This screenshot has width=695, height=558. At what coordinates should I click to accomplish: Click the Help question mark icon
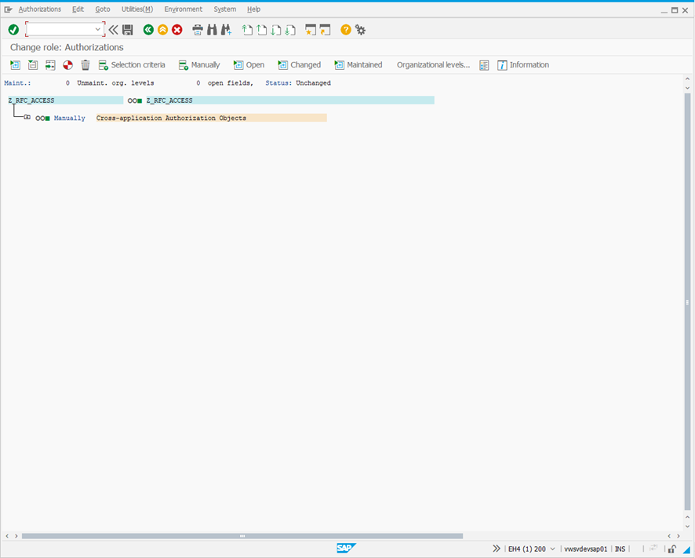tap(345, 29)
